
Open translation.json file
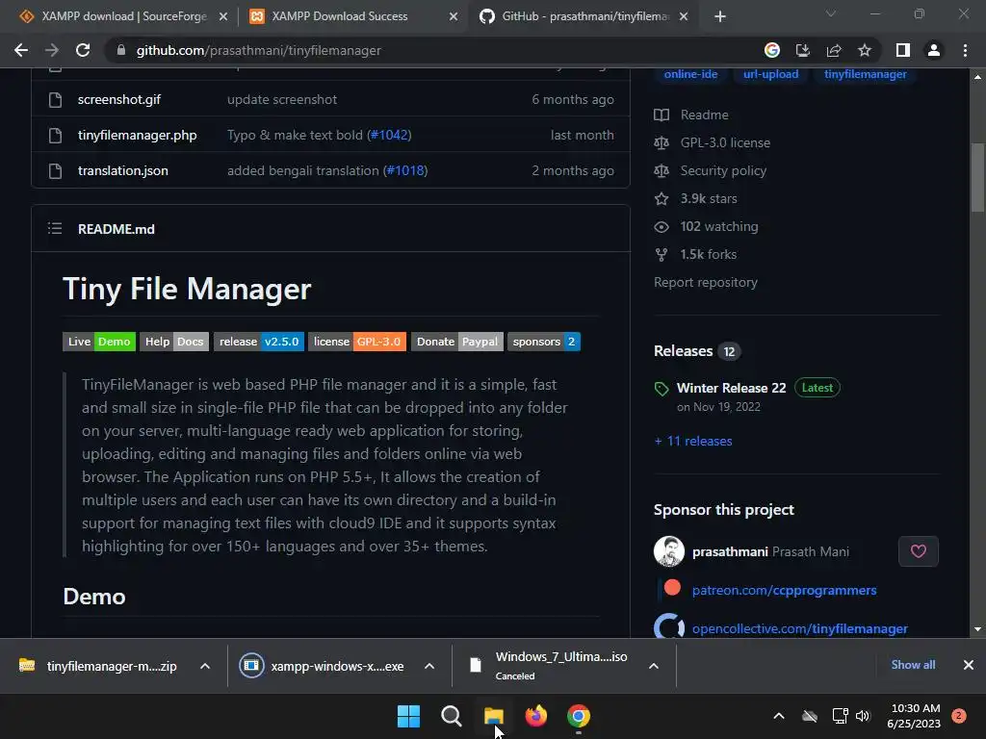pos(122,170)
